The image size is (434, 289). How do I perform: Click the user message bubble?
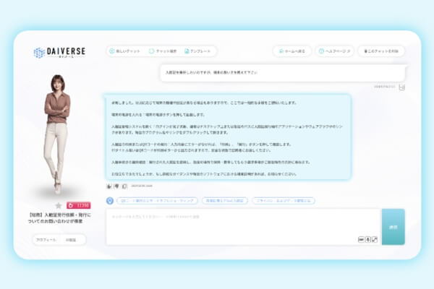pos(283,73)
